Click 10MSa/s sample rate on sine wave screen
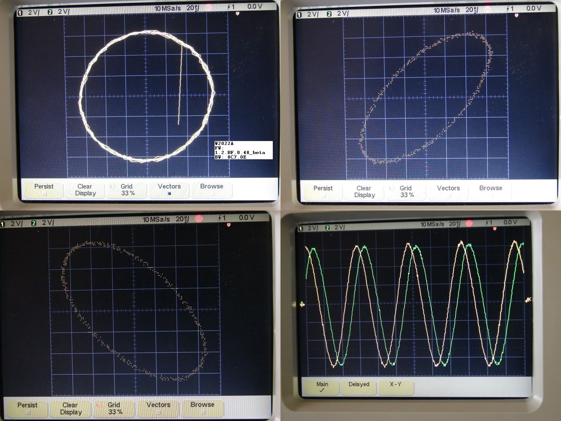 pos(432,224)
